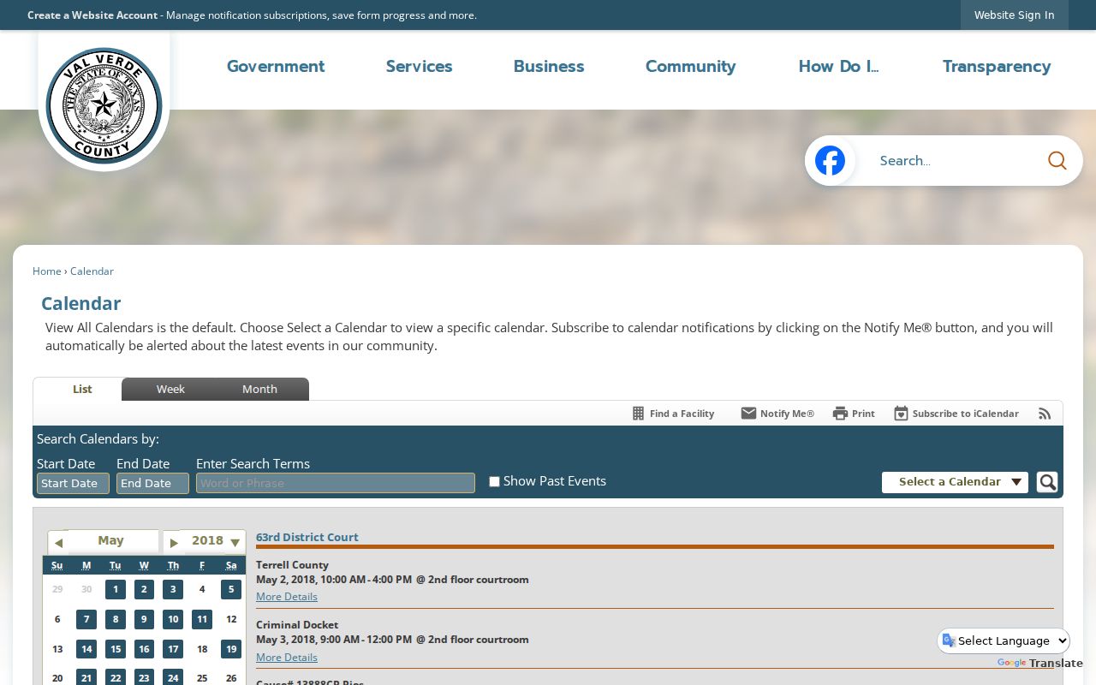This screenshot has width=1096, height=685.
Task: Click the Website Sign In button
Action: [1015, 15]
